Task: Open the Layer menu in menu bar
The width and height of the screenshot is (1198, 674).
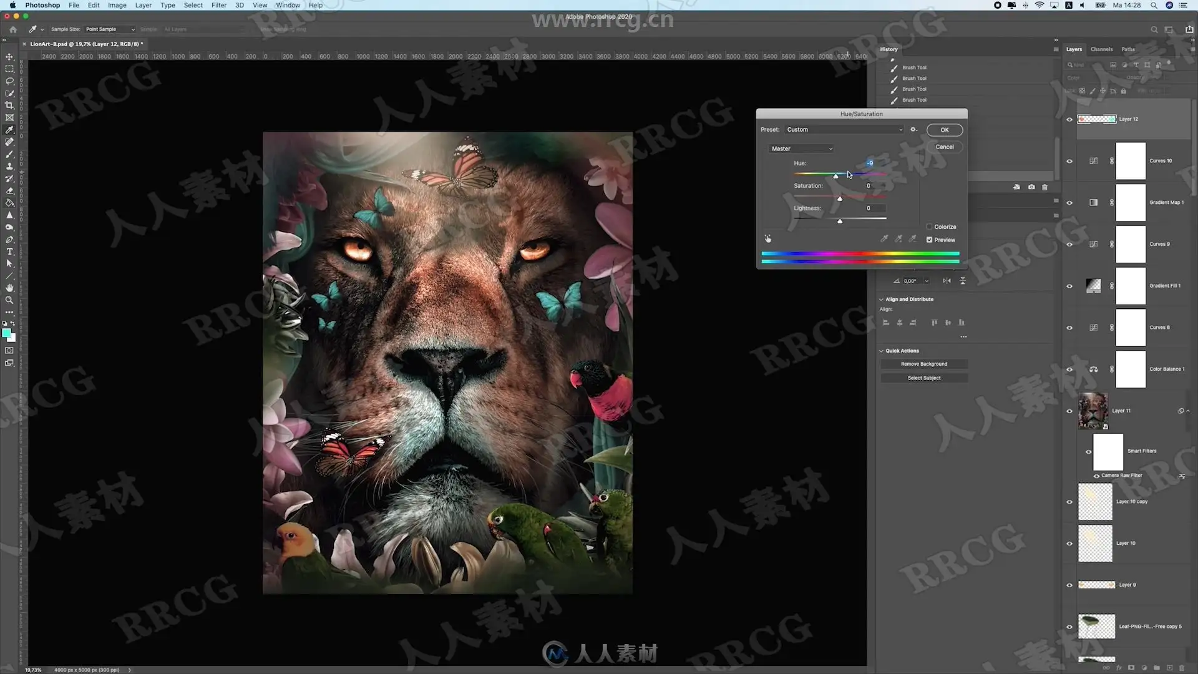Action: [x=144, y=5]
